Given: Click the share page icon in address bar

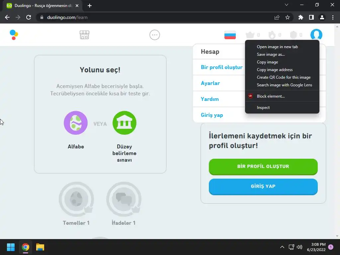Looking at the screenshot, I should pos(277,17).
